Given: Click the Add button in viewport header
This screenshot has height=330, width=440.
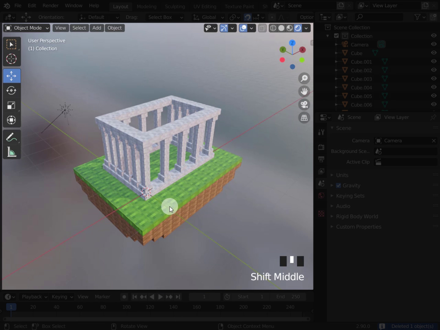Looking at the screenshot, I should (x=97, y=28).
